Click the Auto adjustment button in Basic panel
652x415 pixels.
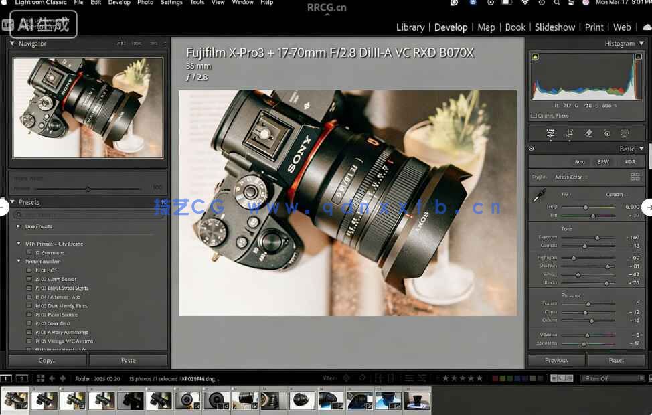[580, 162]
